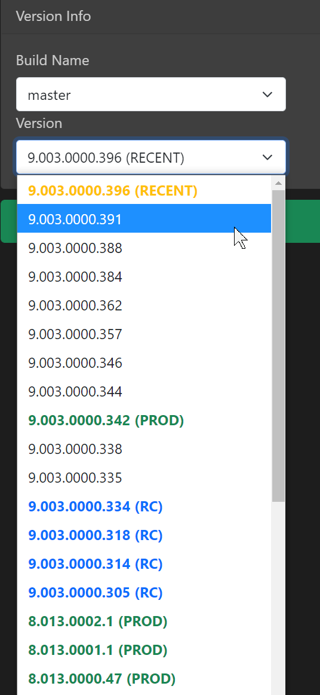Choose release candidate 9.003.0000.318 (RC)
320x695 pixels.
pyautogui.click(x=144, y=535)
